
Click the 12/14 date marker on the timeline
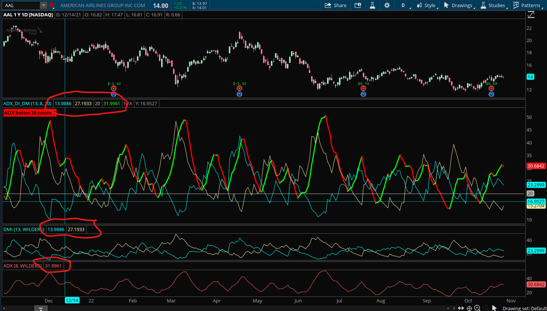click(x=72, y=300)
